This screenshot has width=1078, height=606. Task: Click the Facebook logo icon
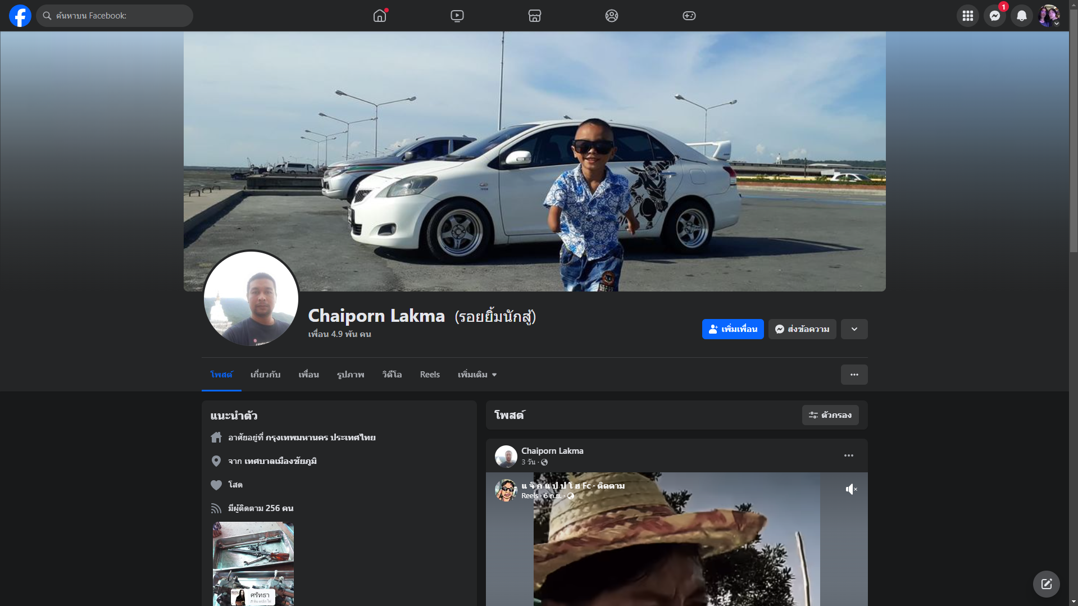coord(20,16)
